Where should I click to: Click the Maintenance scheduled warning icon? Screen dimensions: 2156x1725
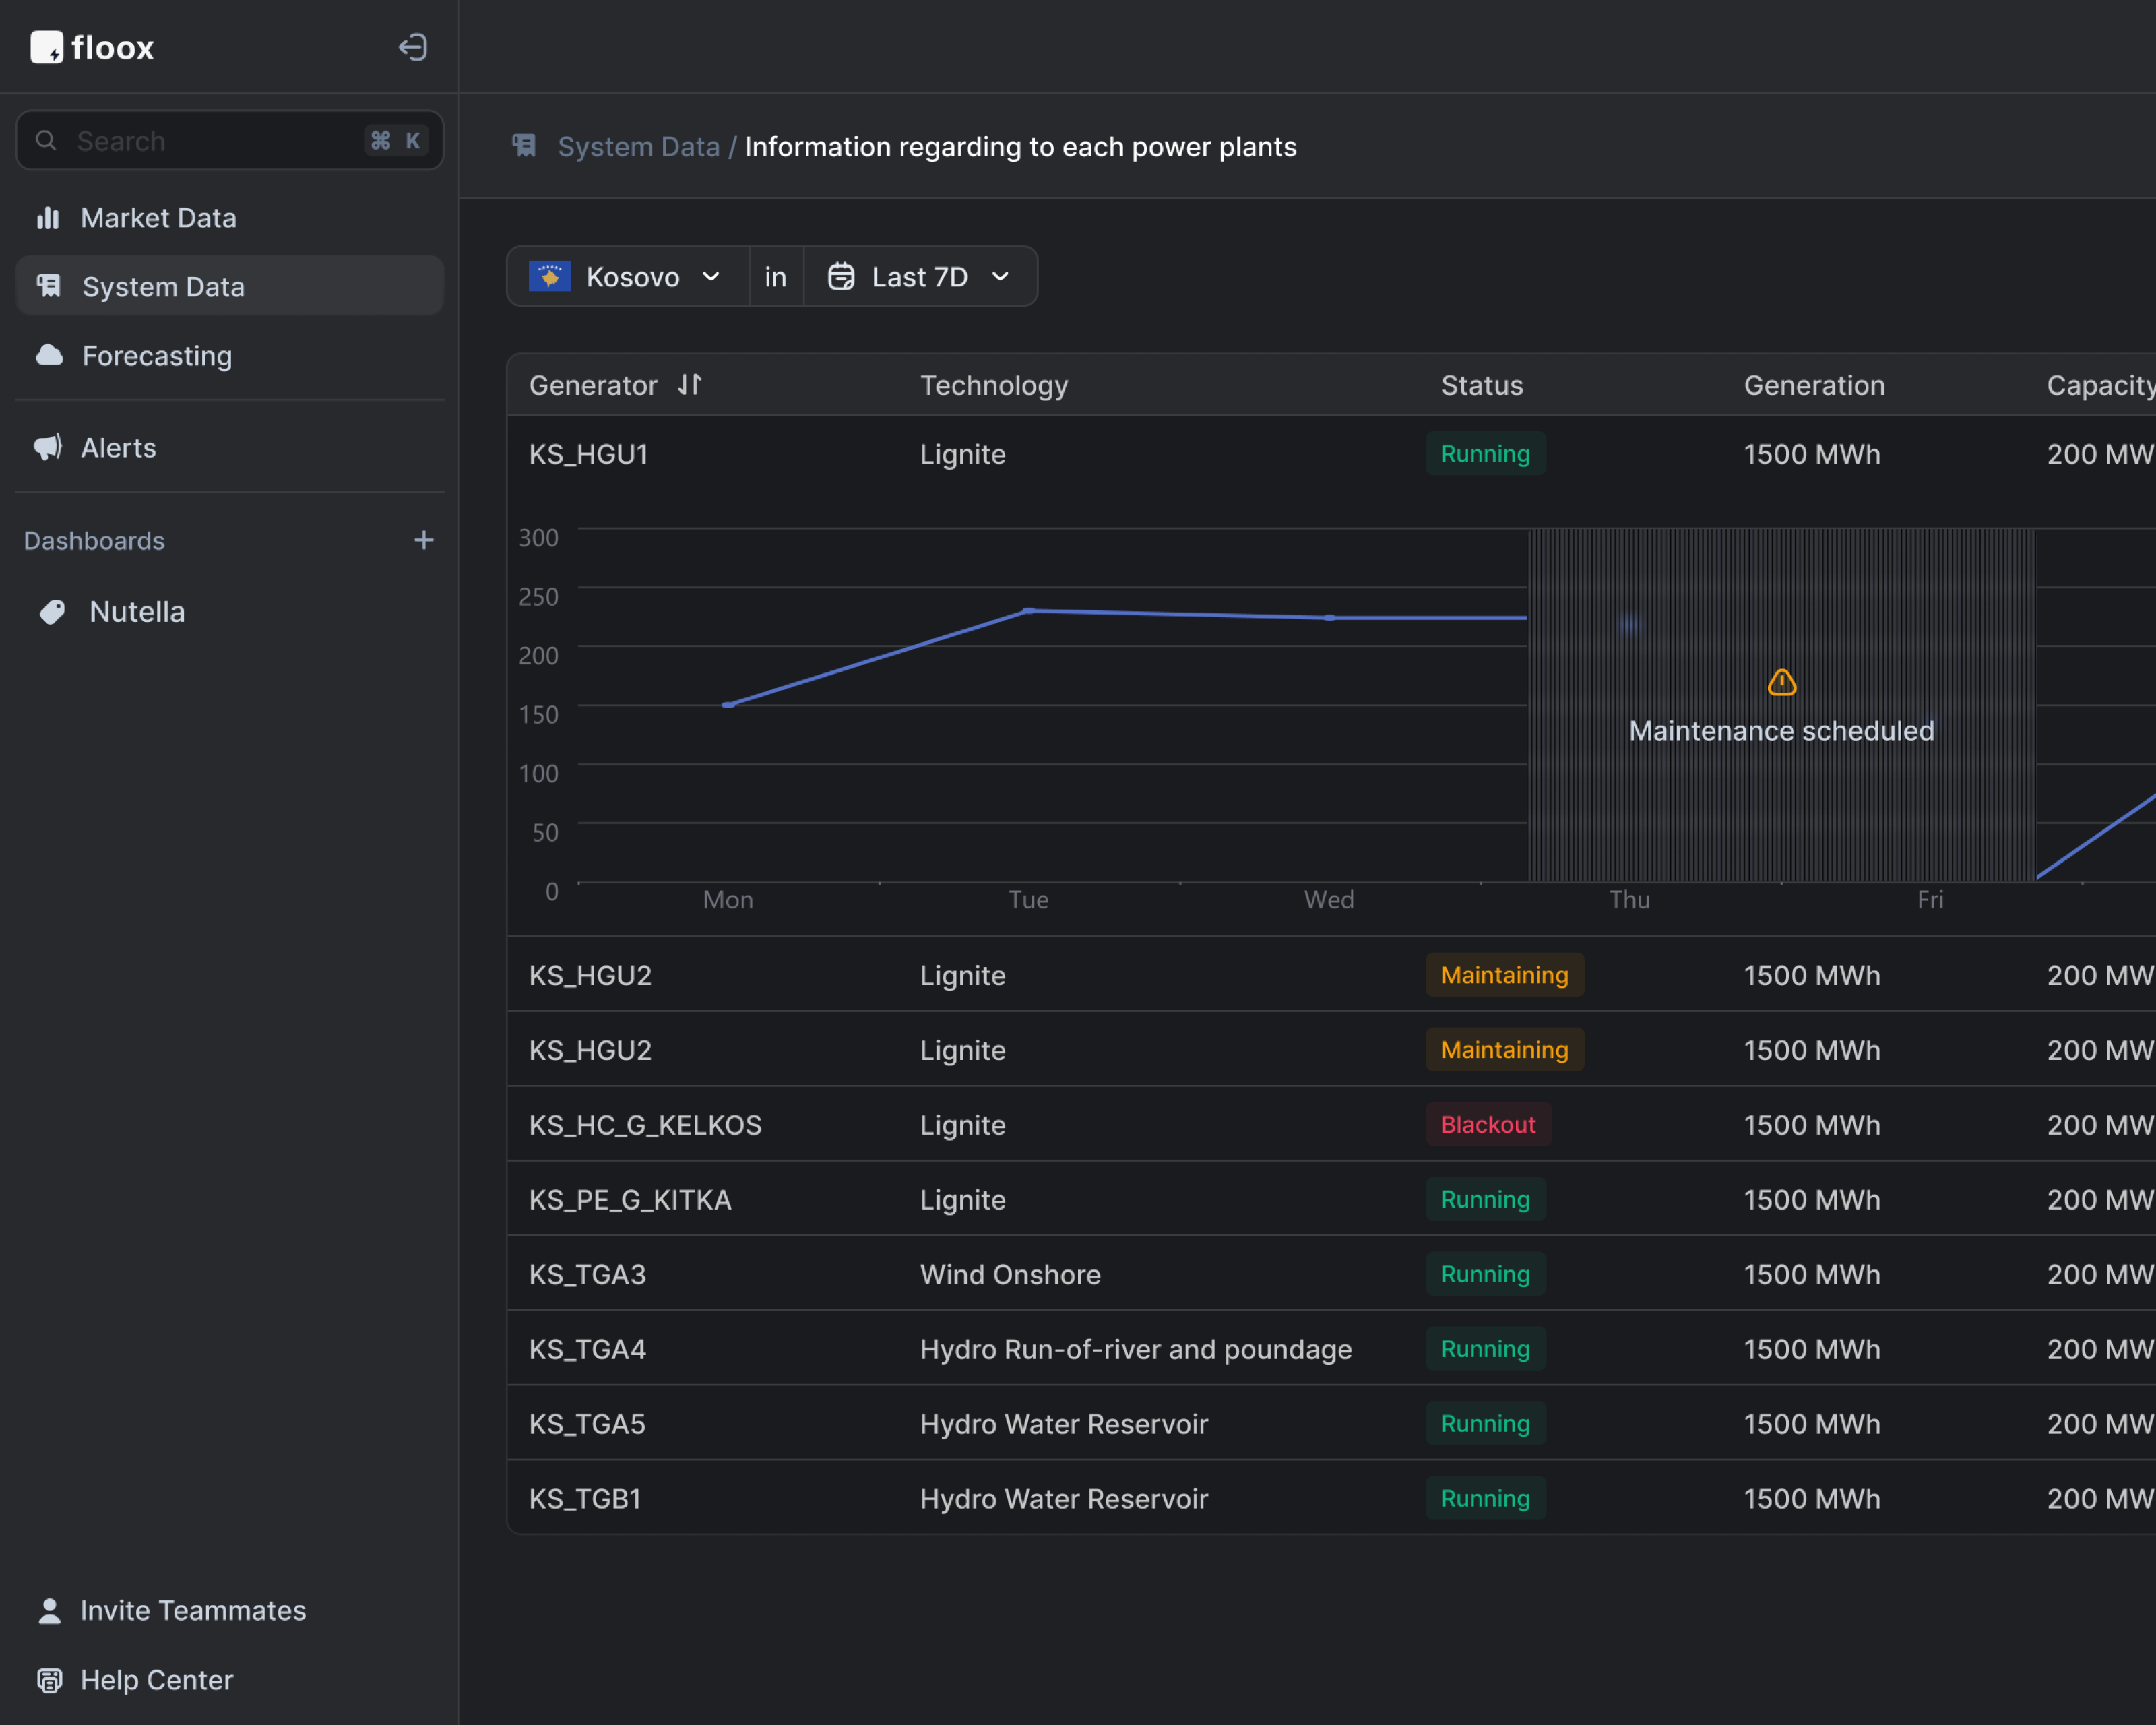point(1781,682)
